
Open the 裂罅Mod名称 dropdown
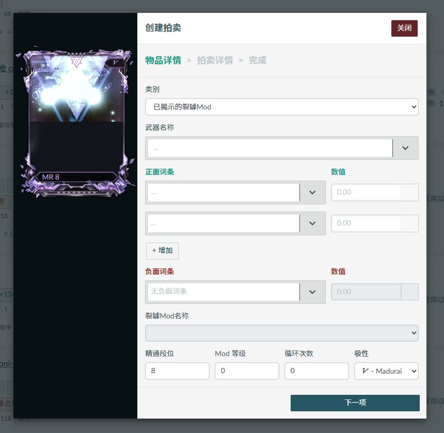pyautogui.click(x=282, y=333)
